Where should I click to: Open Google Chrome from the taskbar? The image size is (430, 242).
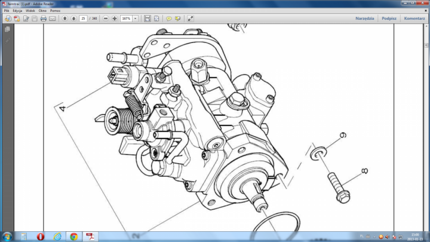73,236
